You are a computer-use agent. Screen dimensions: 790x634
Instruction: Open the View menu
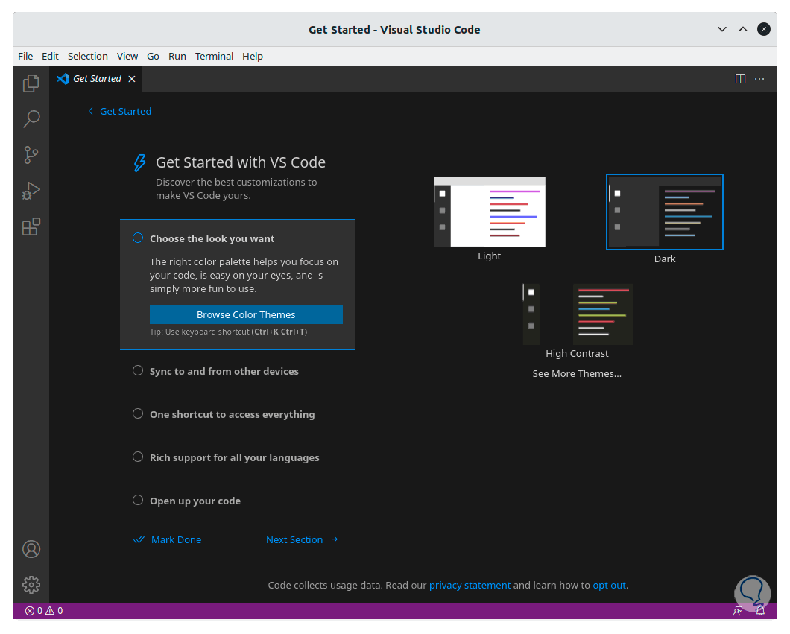pos(127,57)
